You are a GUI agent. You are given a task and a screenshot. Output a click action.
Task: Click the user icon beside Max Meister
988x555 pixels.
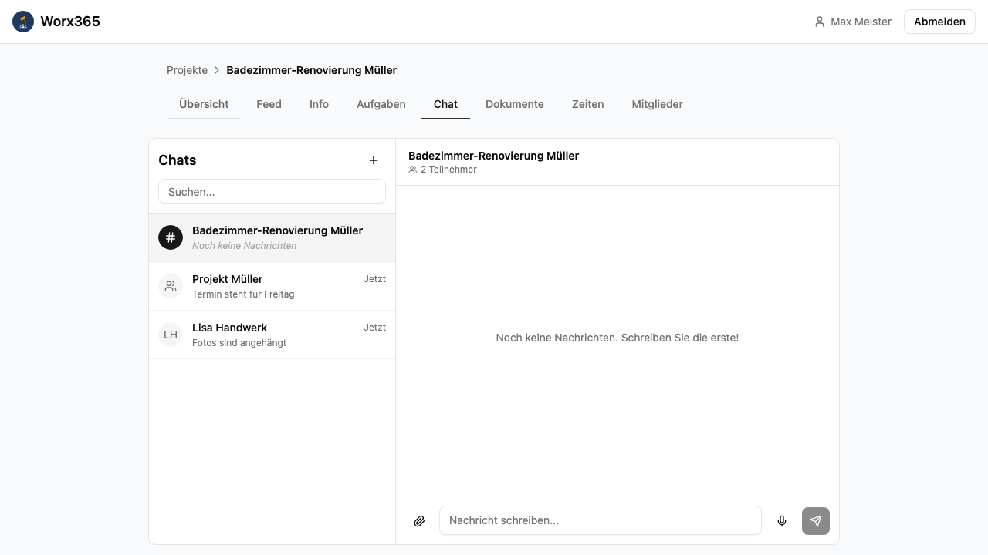coord(820,22)
